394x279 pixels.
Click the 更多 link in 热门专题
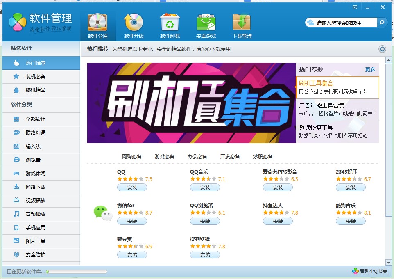coord(370,70)
